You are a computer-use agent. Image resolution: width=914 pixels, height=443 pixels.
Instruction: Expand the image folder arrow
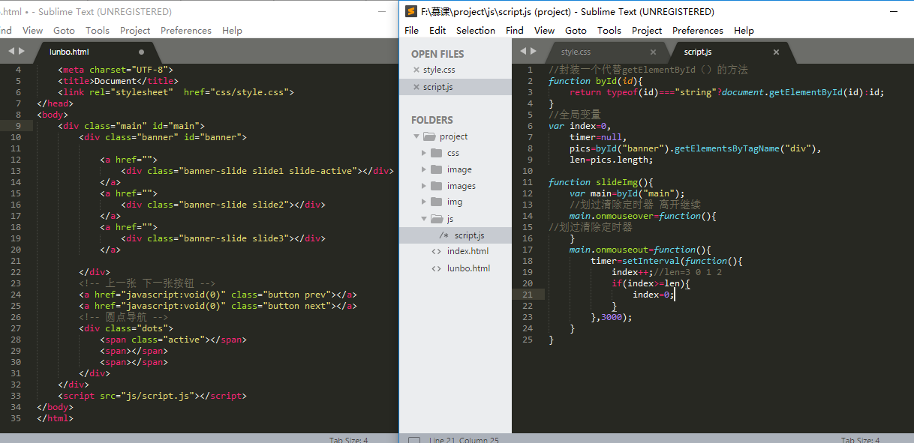point(424,169)
